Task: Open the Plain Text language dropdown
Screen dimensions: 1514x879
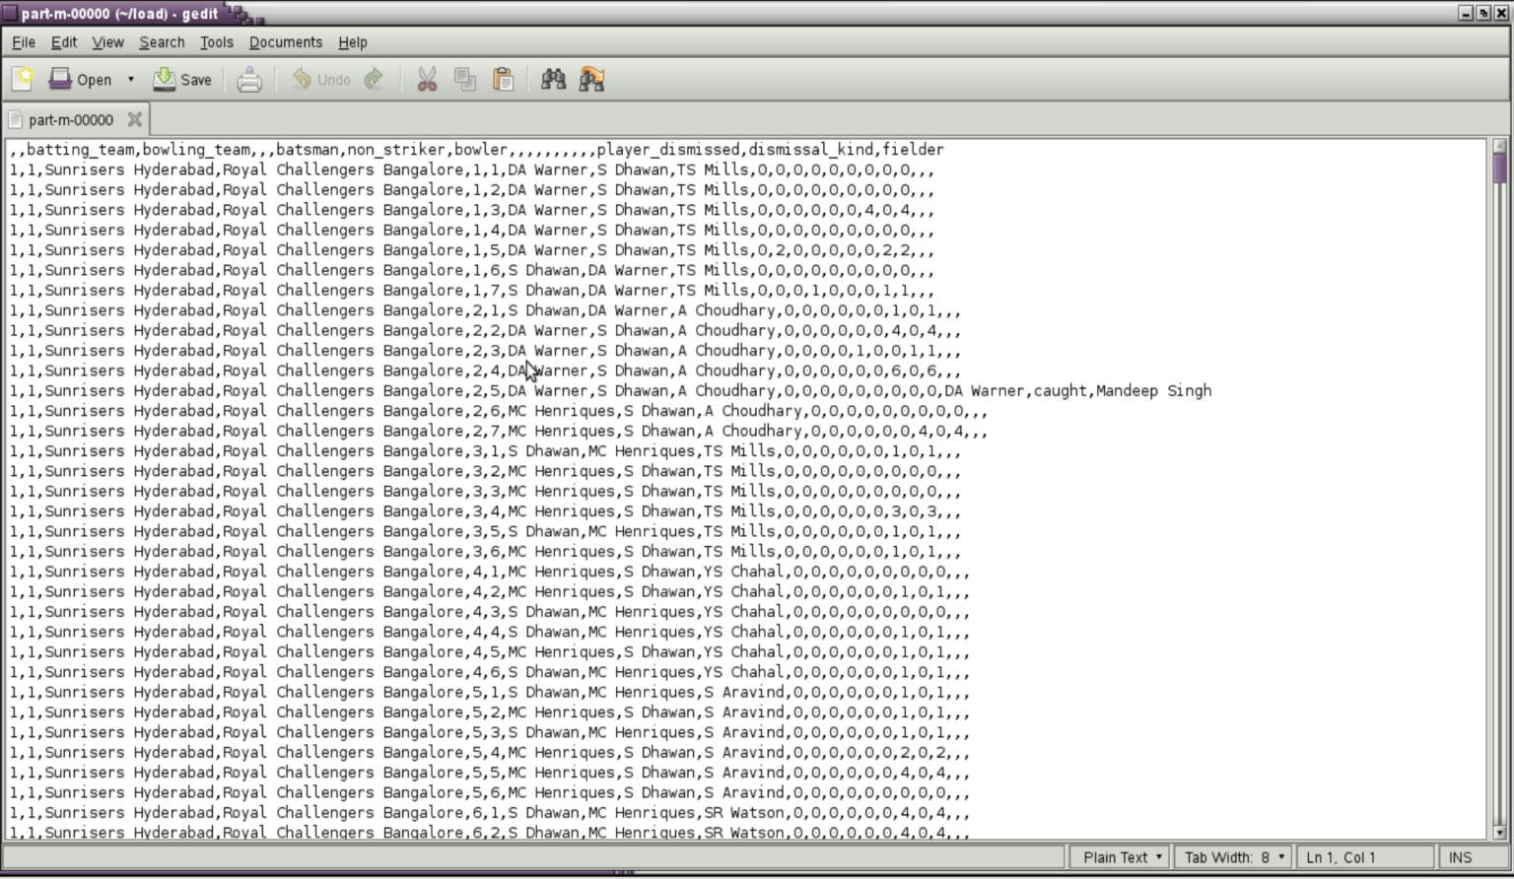Action: [x=1122, y=857]
